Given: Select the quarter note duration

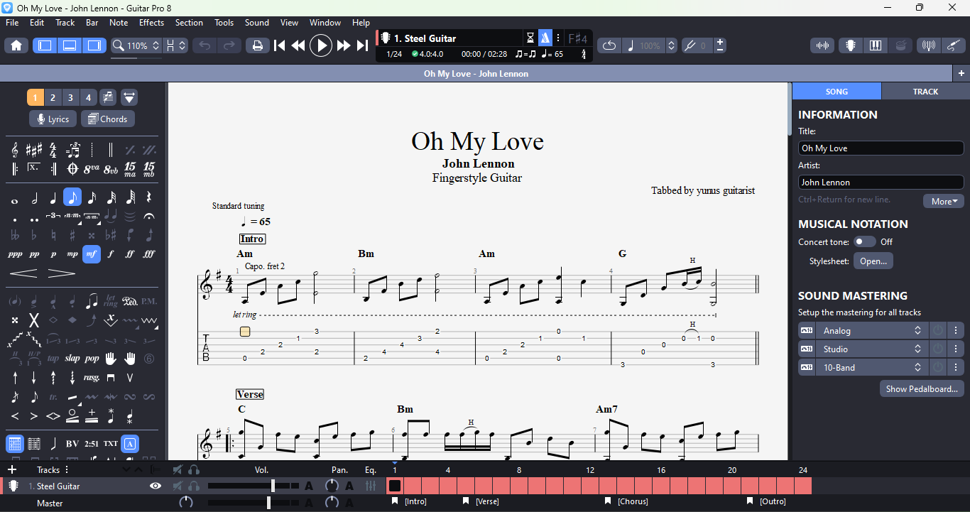Looking at the screenshot, I should [53, 197].
